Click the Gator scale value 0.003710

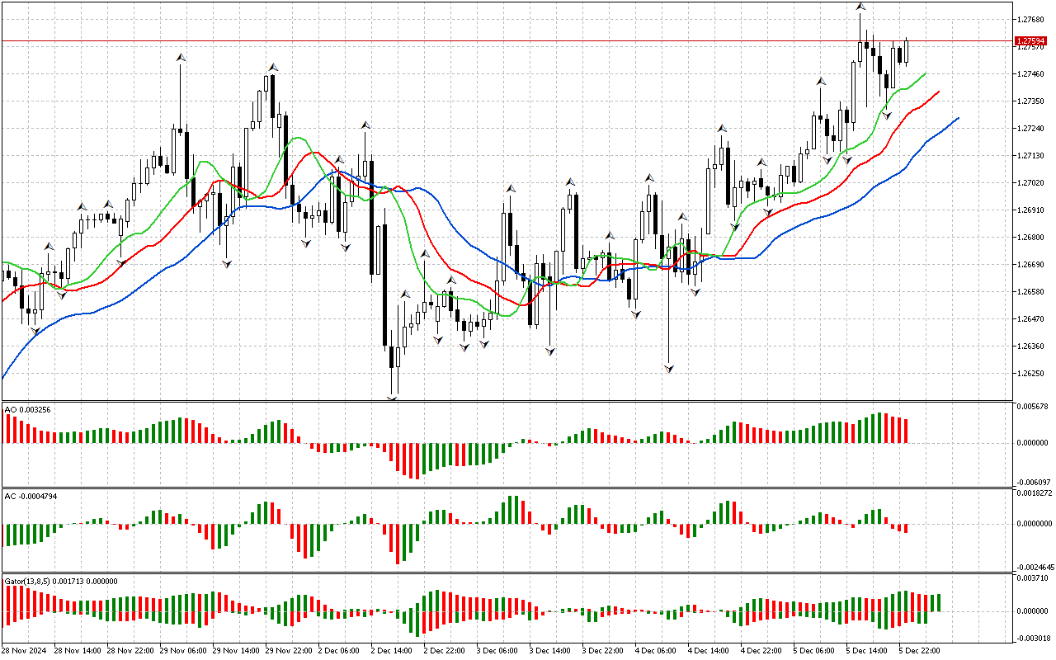1033,579
